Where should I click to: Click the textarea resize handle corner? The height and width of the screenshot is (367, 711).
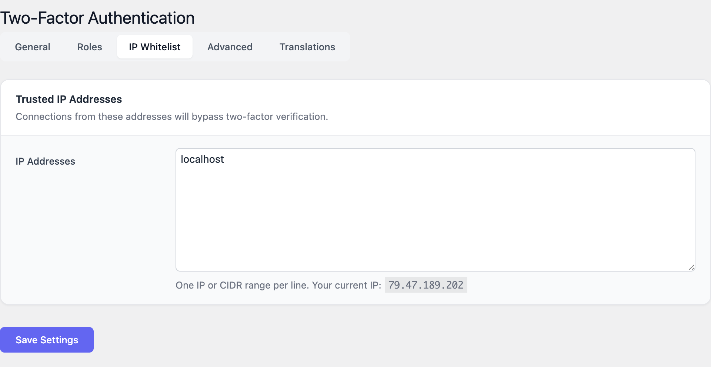pyautogui.click(x=691, y=267)
